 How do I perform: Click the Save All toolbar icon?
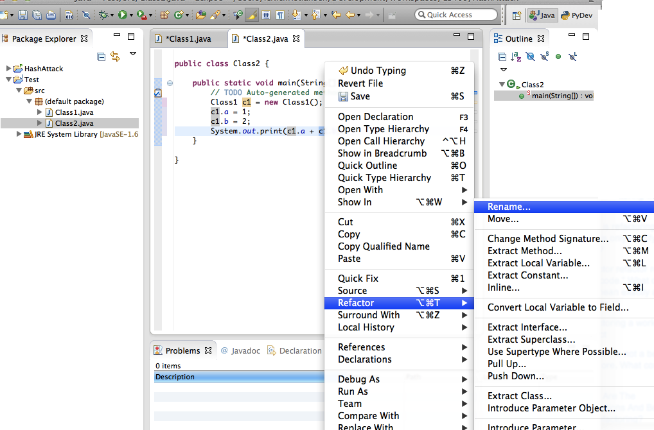tap(37, 15)
